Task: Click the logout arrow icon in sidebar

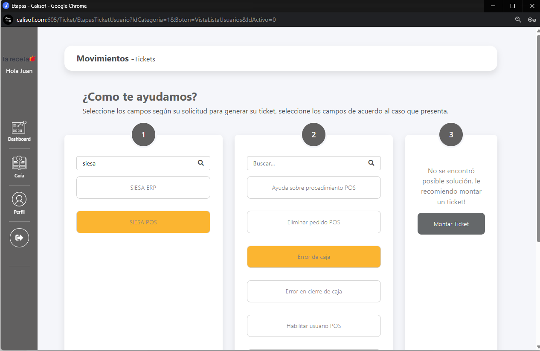Action: pos(19,238)
